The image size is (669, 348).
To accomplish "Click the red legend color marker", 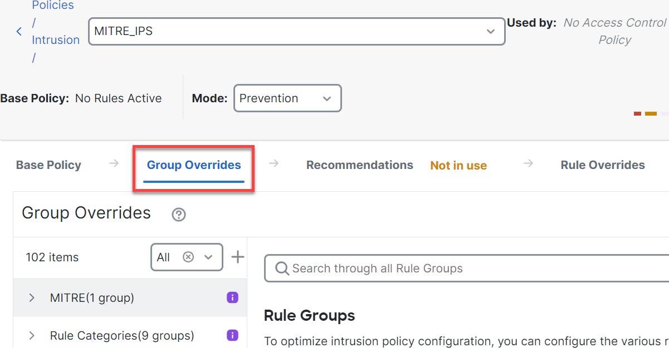I will pos(638,113).
